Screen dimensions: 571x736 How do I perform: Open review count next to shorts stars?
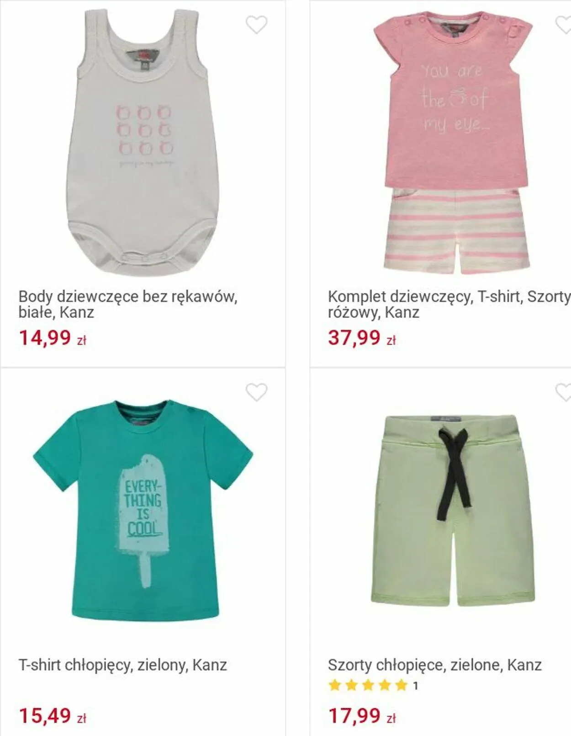415,686
